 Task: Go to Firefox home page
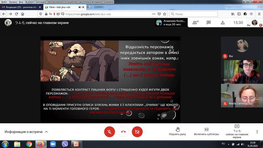tap(23, 14)
